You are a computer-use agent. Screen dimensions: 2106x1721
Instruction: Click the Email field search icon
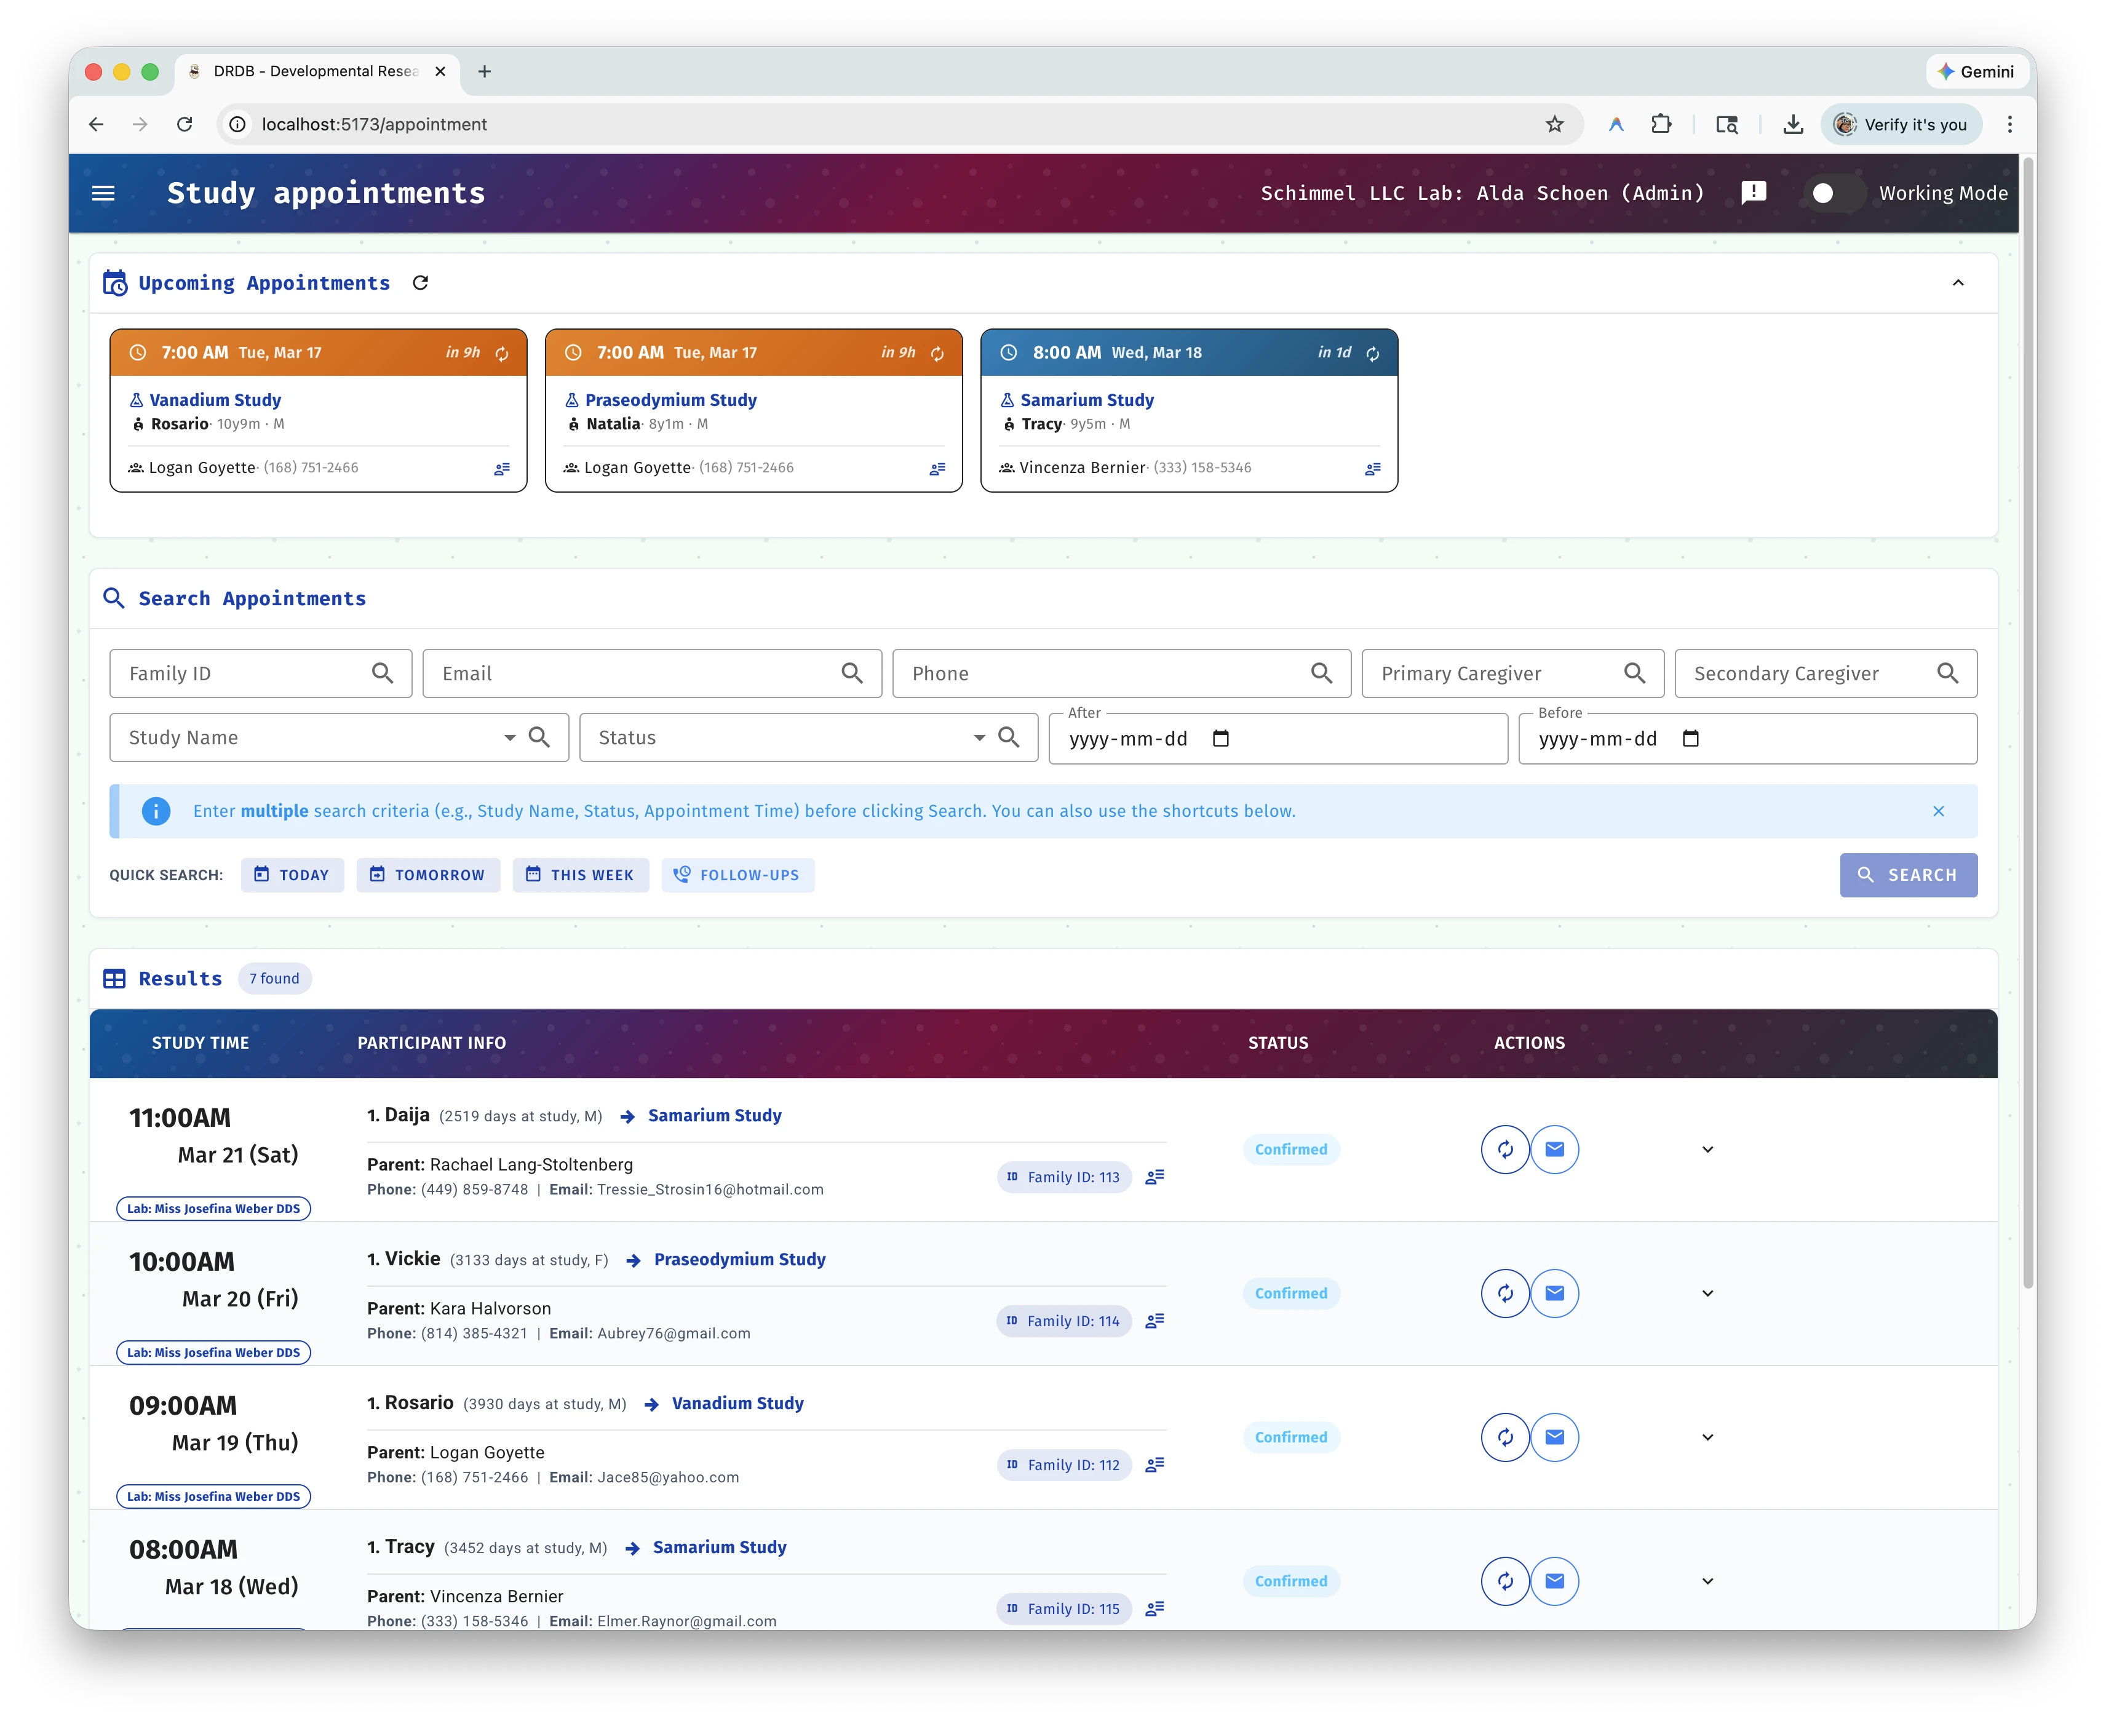coord(851,673)
